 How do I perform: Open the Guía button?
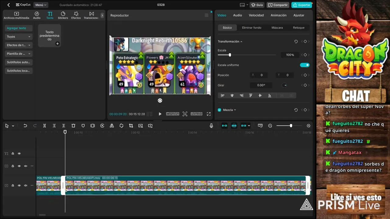(257, 5)
